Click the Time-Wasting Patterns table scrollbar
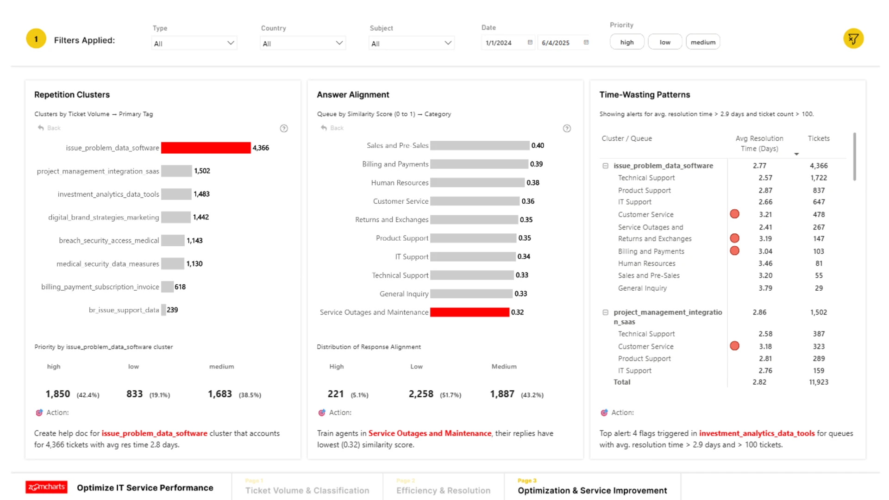The height and width of the screenshot is (500, 889). [x=854, y=157]
